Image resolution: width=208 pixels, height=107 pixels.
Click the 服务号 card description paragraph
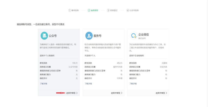click(103, 48)
